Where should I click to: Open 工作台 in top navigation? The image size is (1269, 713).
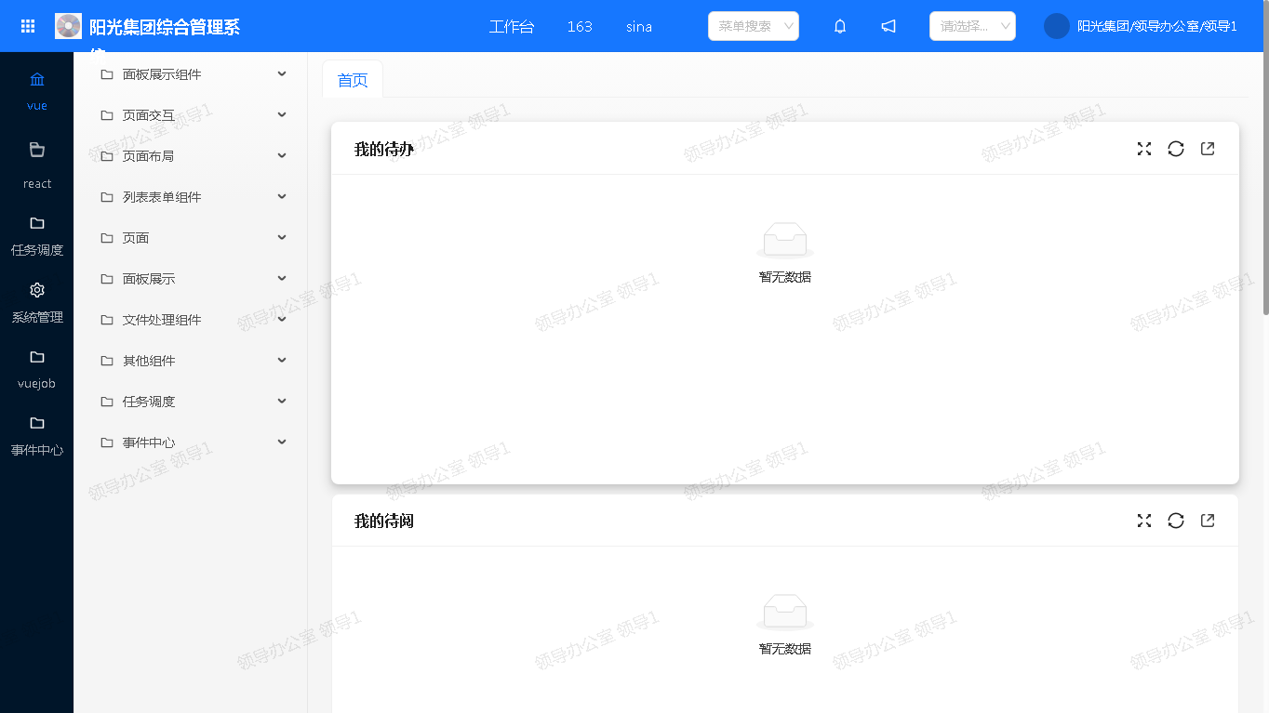[512, 26]
